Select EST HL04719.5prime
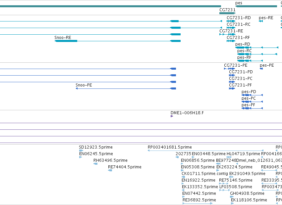Image resolution: width=282 pixels, height=205 pixels. tap(243, 154)
